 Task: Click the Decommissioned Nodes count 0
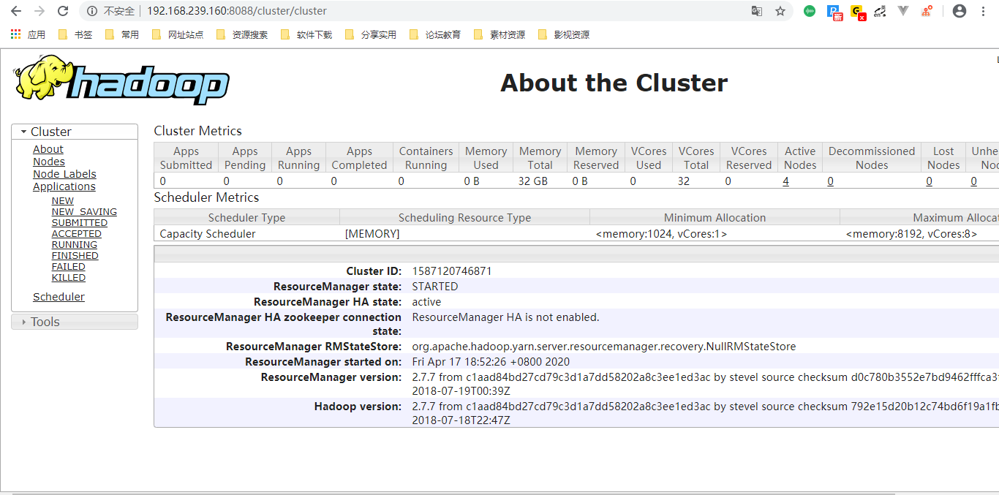[830, 181]
